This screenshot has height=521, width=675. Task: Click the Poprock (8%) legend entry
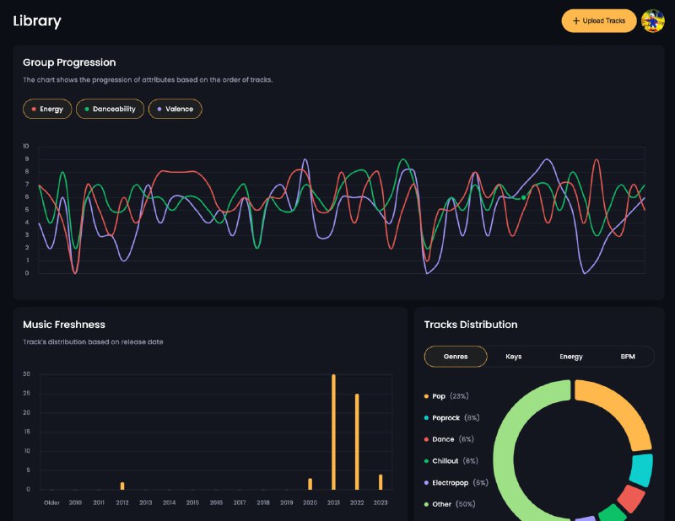[451, 417]
